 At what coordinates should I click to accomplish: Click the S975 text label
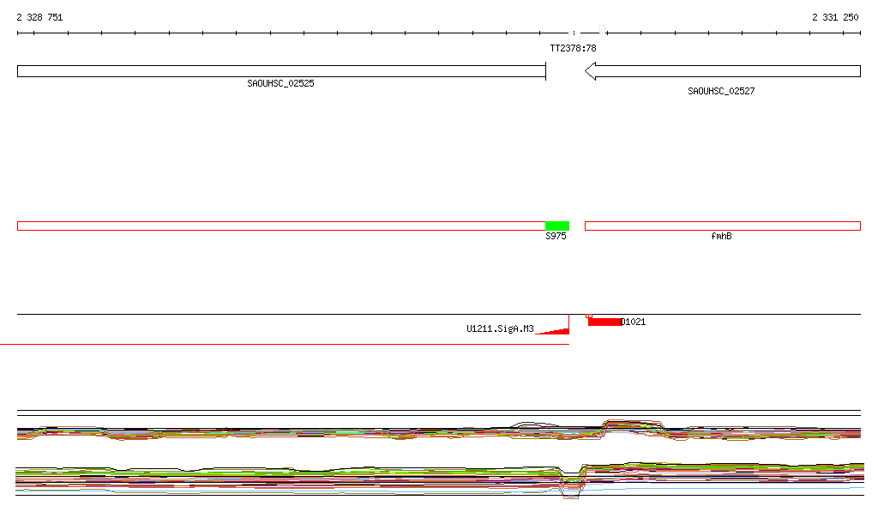(x=556, y=236)
